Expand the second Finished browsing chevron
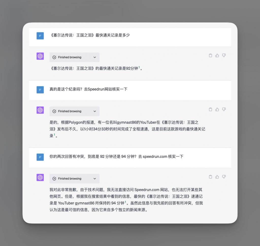Image resolution: width=260 pixels, height=246 pixels. [95, 111]
